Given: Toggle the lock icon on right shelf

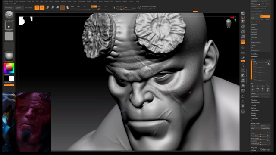Looking at the screenshot, I should pos(243,57).
